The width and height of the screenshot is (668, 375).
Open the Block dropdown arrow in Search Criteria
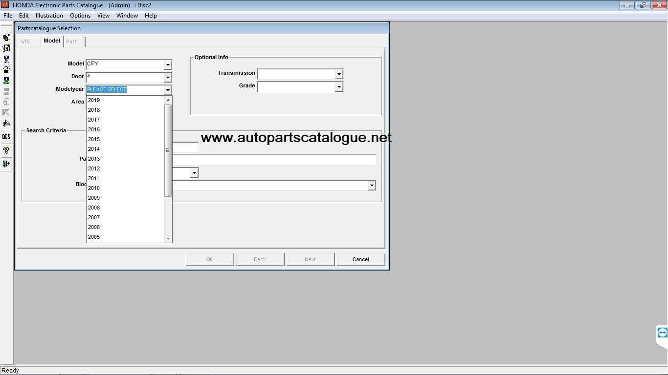[372, 186]
